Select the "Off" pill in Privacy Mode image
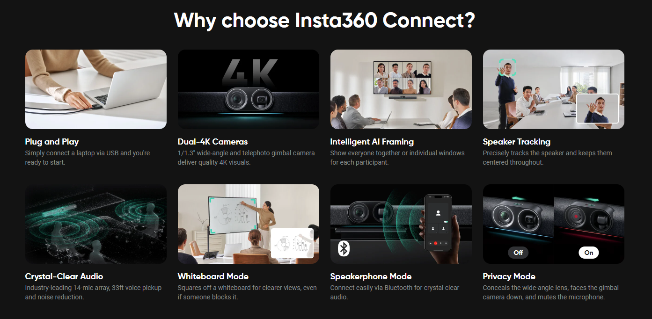The width and height of the screenshot is (652, 319). (518, 253)
